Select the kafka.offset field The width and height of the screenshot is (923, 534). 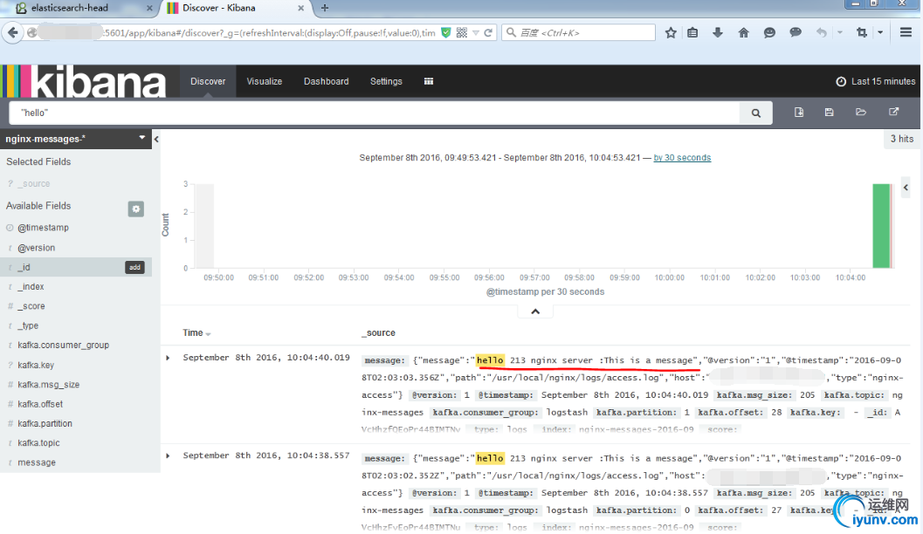pos(40,404)
